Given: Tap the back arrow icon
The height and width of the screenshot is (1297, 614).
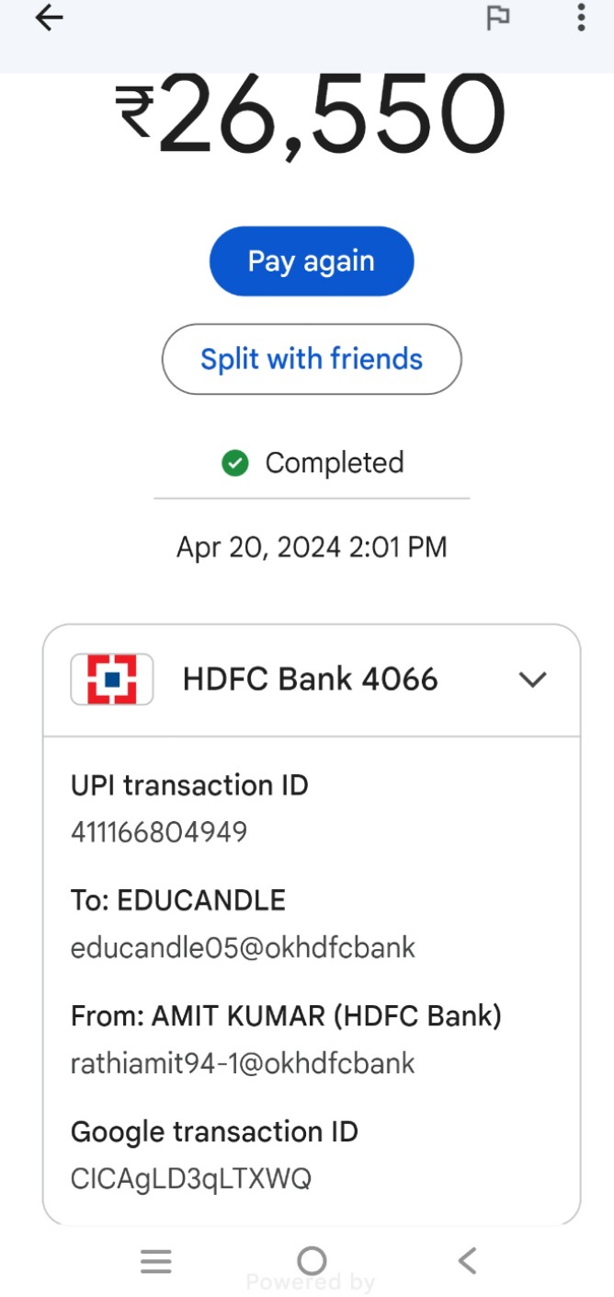Looking at the screenshot, I should pyautogui.click(x=49, y=18).
